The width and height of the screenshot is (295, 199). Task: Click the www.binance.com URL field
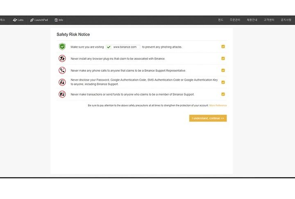pos(123,47)
